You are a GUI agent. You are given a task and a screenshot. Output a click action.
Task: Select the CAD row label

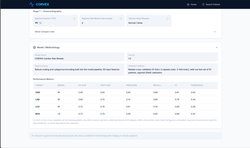(38, 92)
